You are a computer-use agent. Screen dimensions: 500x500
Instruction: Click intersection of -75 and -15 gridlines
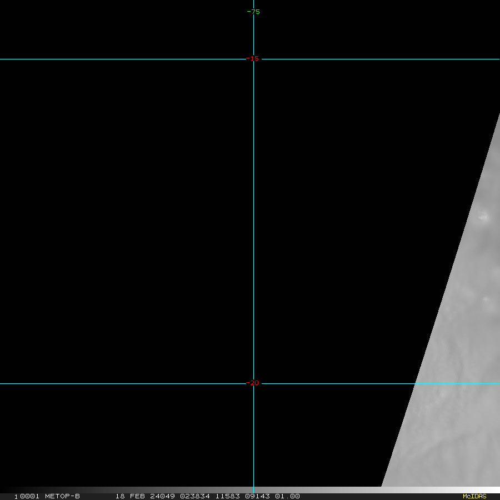pos(253,59)
